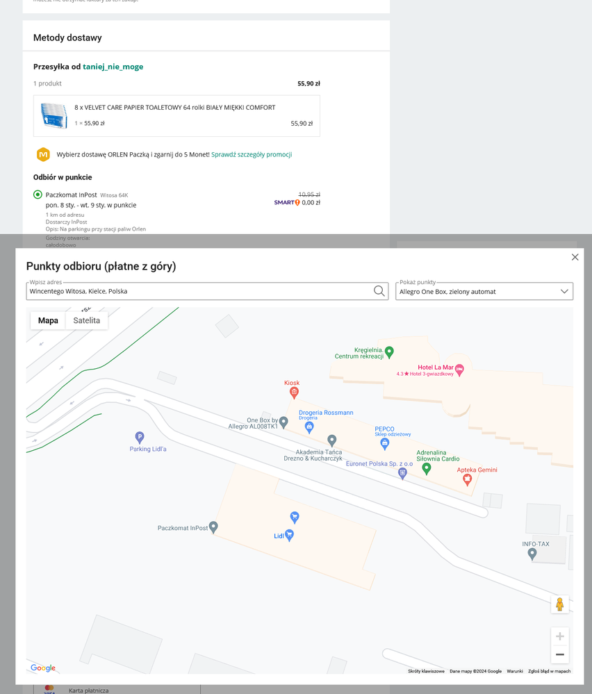
Task: Click the Wpisz adres input field
Action: pos(207,291)
